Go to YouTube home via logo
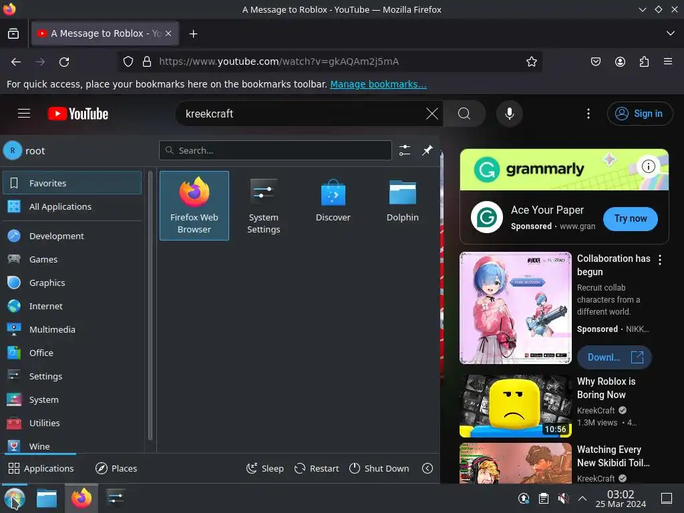 point(78,114)
